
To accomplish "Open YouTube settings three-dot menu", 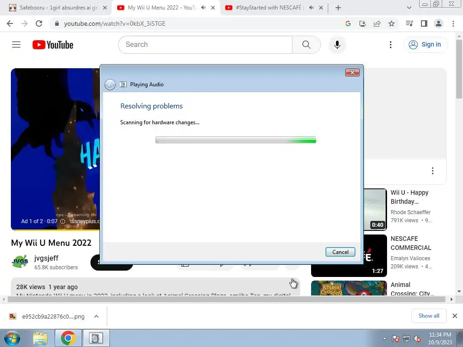I will [x=390, y=45].
